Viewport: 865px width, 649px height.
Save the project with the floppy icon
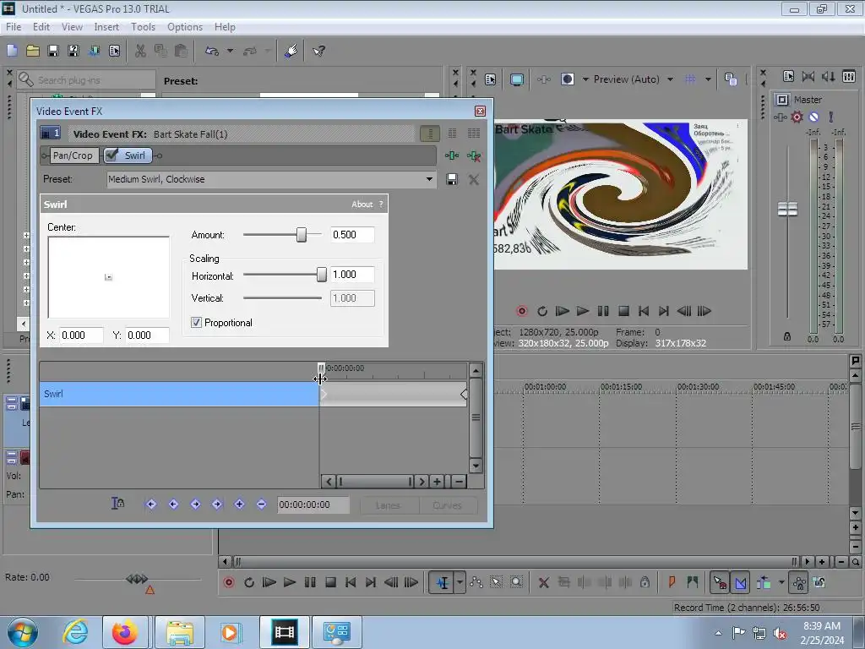pyautogui.click(x=53, y=51)
